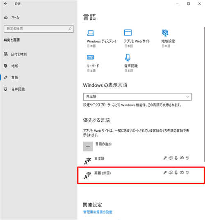
Task: Click the アプリと Web サイト tile icon
Action: point(128,32)
